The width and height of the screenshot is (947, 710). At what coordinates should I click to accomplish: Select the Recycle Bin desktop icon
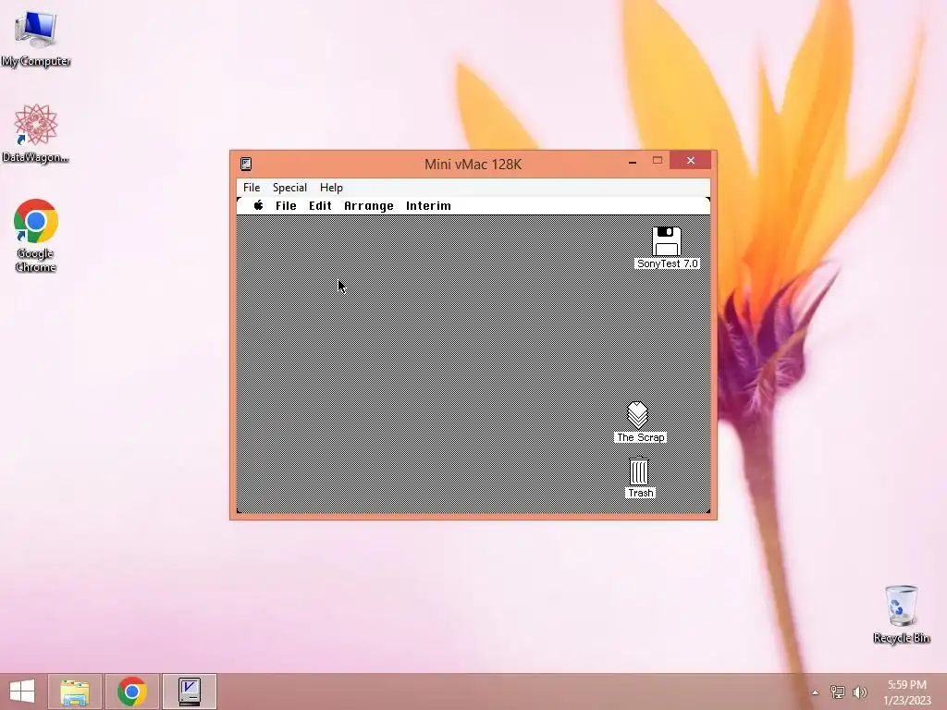[901, 614]
